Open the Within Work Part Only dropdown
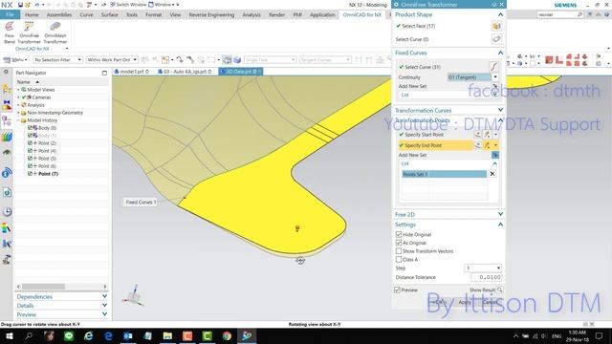 112,59
